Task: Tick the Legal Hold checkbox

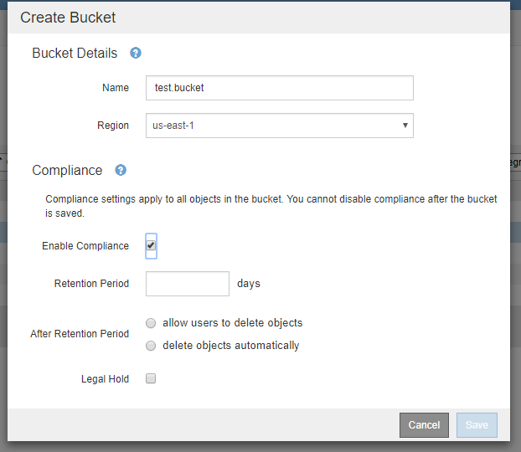Action: pyautogui.click(x=151, y=378)
